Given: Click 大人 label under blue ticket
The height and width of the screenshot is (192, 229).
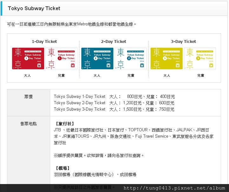Looking at the screenshot, I should click(97, 76).
